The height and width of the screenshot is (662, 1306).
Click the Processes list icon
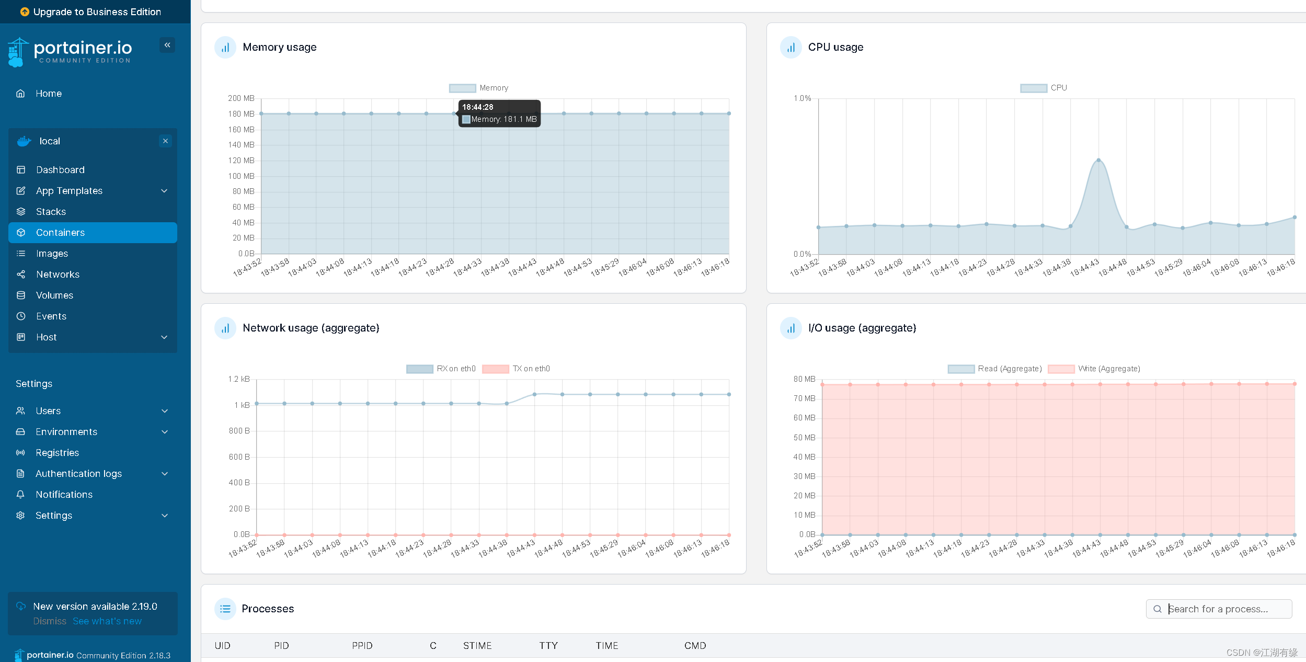pyautogui.click(x=225, y=609)
